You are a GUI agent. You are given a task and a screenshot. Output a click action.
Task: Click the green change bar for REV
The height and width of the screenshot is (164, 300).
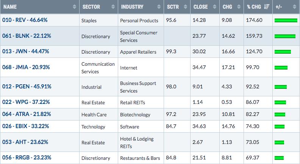[285, 20]
